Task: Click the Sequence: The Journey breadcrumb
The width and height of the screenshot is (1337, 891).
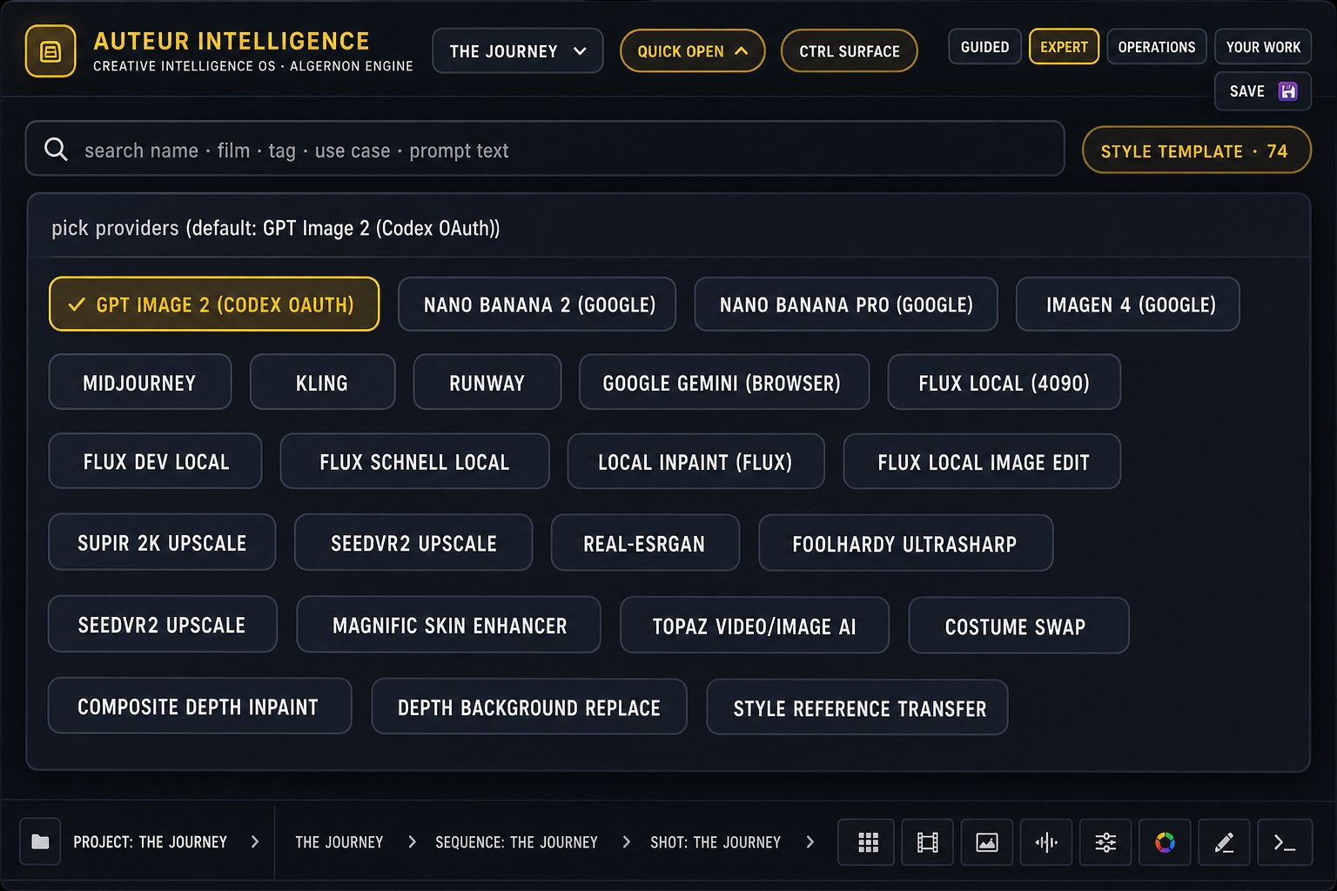Action: click(x=516, y=841)
